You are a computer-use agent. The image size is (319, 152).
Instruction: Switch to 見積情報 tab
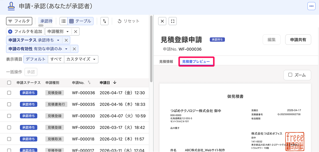point(166,62)
